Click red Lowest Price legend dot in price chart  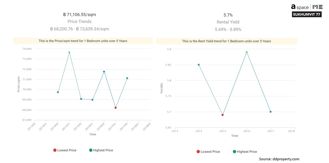[55, 150]
